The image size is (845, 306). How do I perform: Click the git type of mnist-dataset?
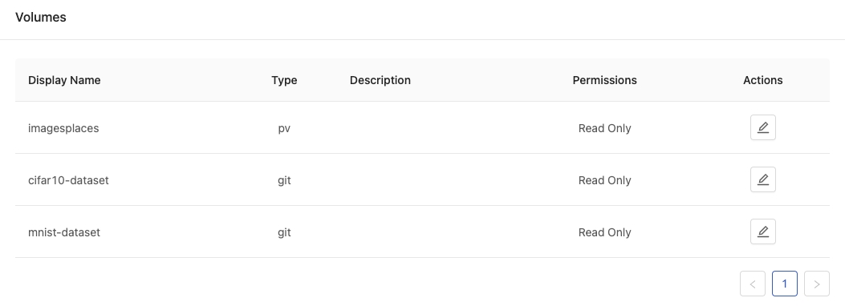(284, 233)
